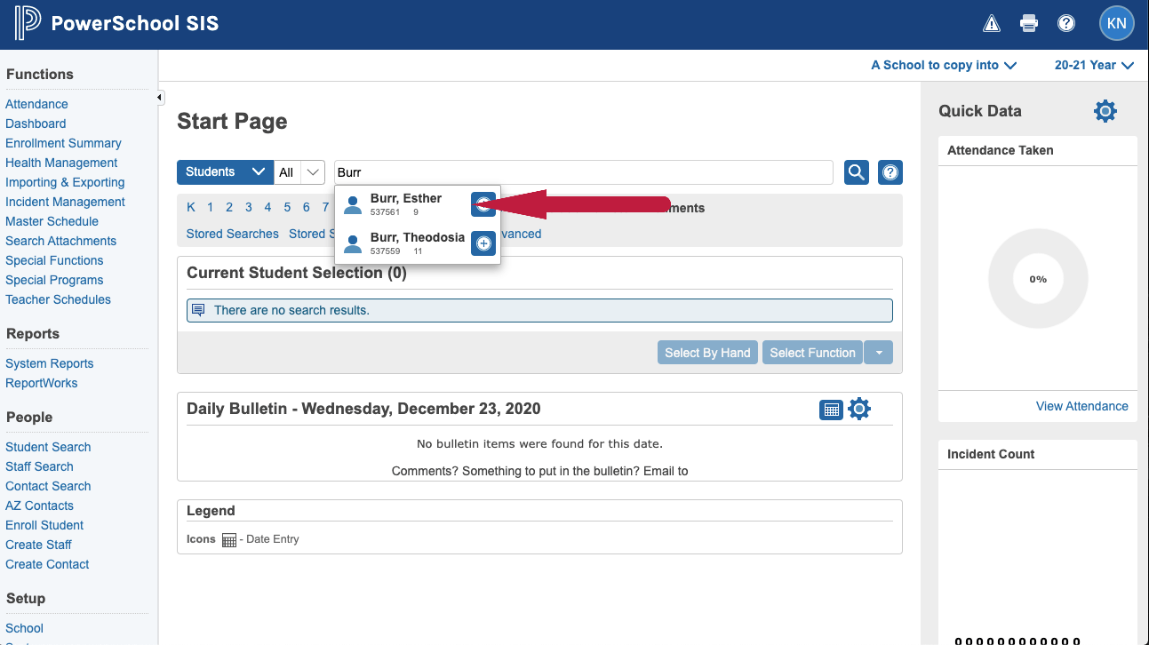Go to Incident Management in the Functions menu
This screenshot has height=645, width=1149.
click(x=65, y=202)
